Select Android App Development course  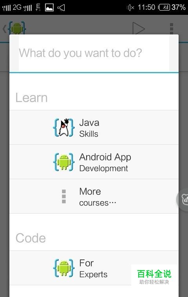coord(94,162)
